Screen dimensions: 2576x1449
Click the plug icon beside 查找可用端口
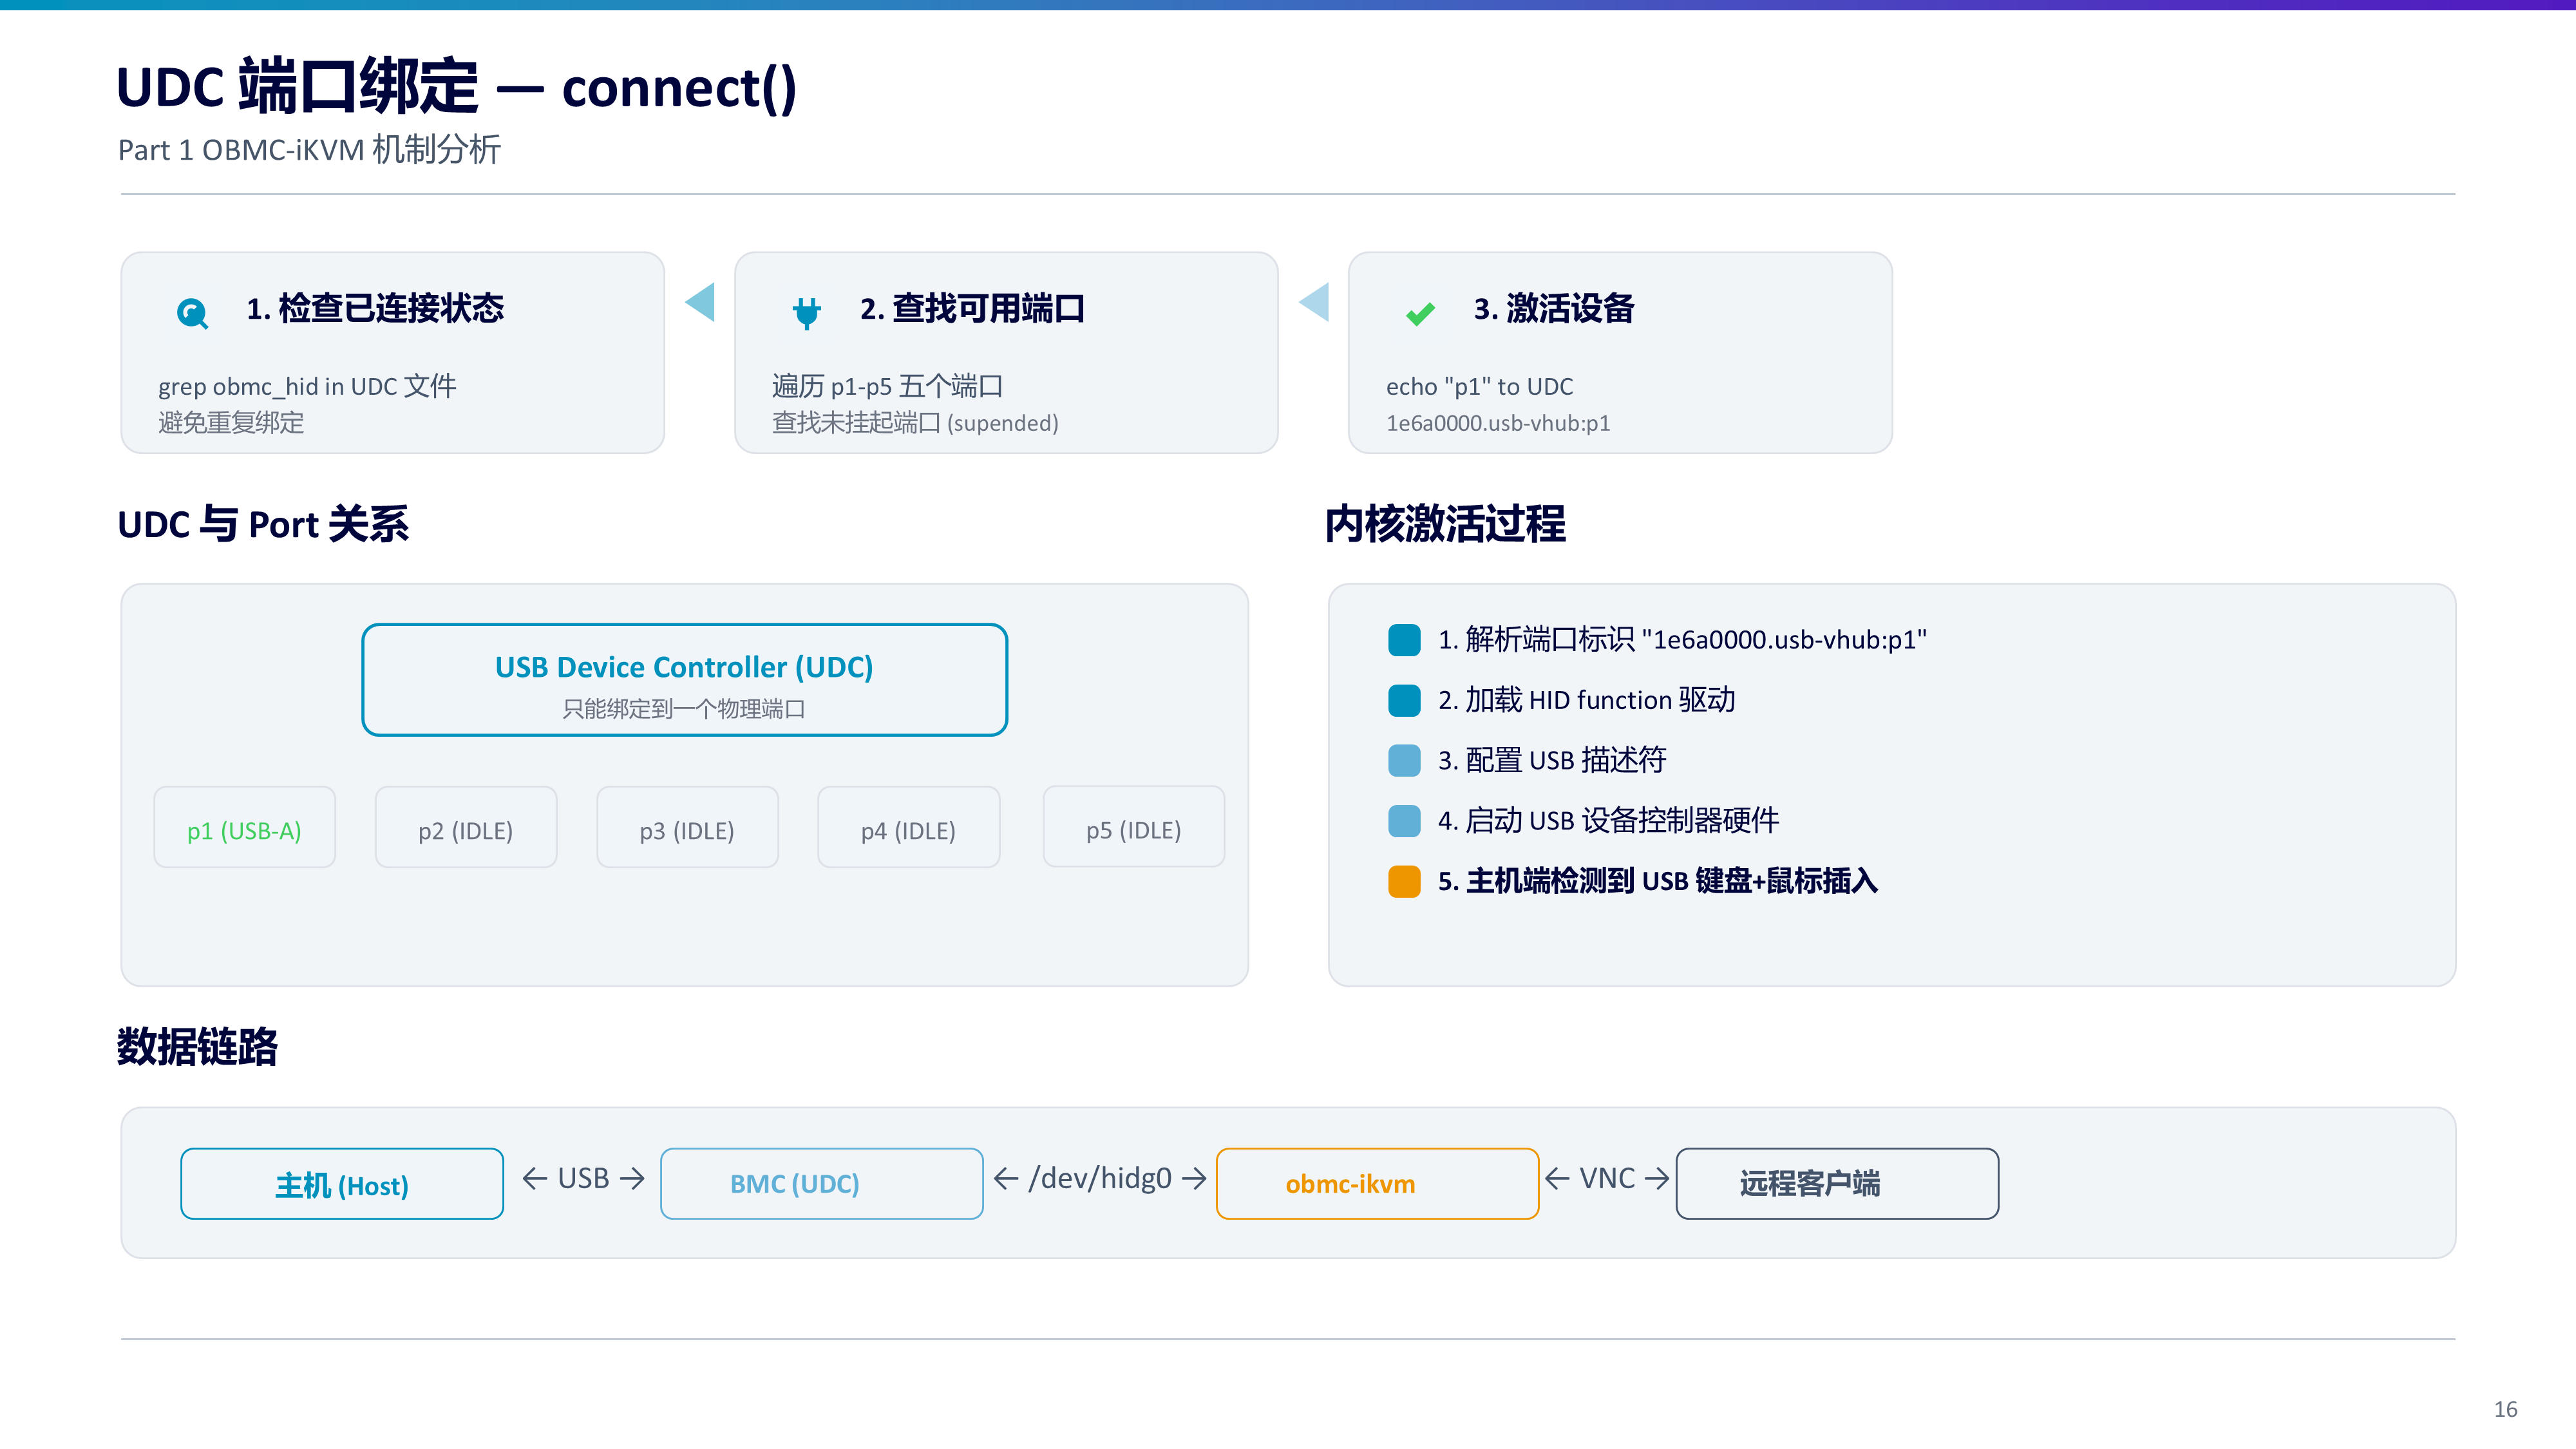[806, 313]
